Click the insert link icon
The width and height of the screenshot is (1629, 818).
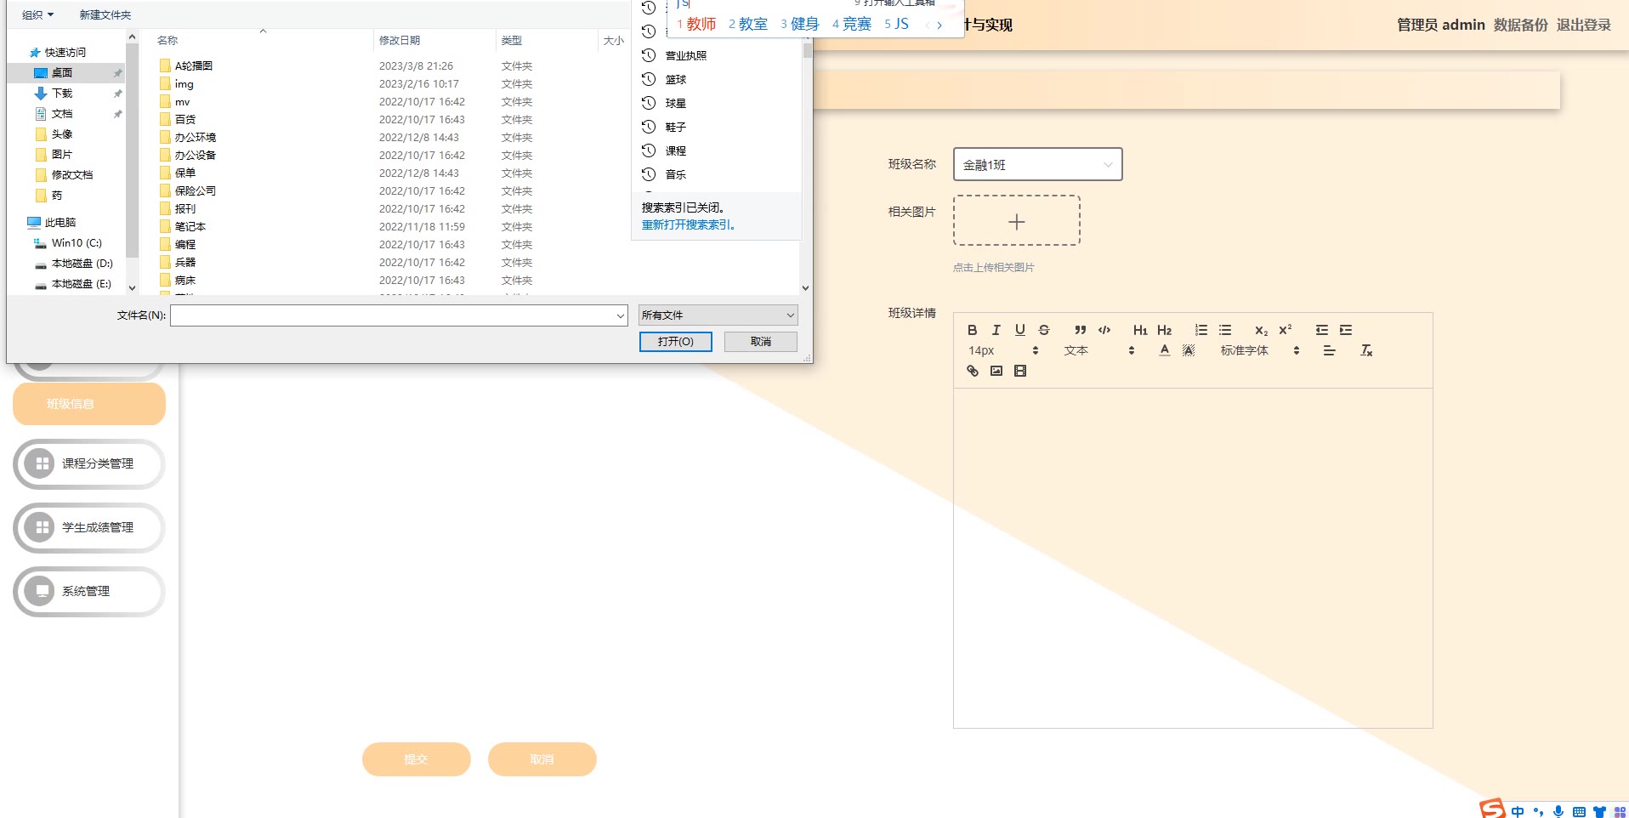pos(973,371)
